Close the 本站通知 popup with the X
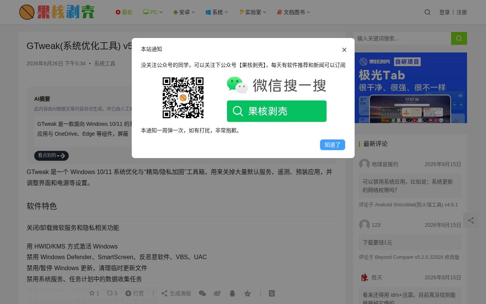This screenshot has height=304, width=486. click(x=344, y=50)
